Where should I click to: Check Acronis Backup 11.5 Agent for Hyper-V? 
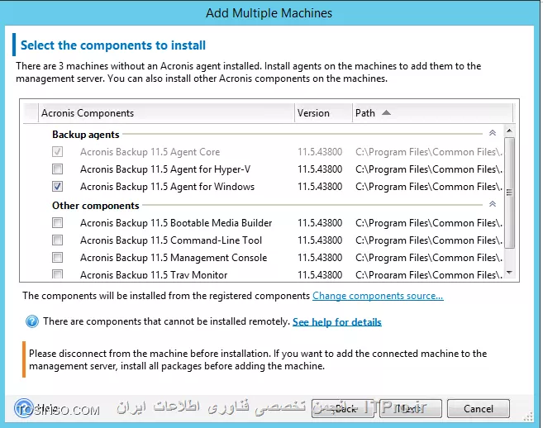58,169
